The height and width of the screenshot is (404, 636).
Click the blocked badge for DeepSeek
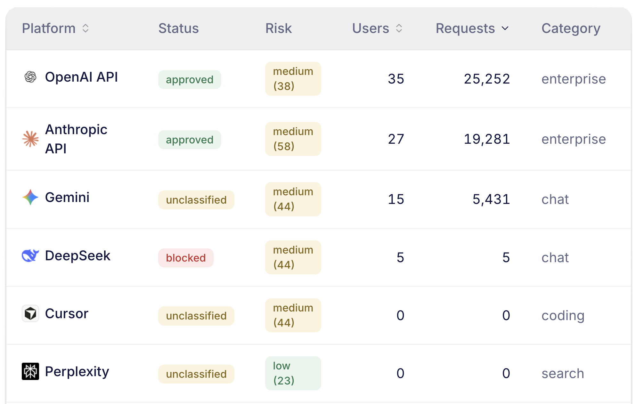(186, 258)
